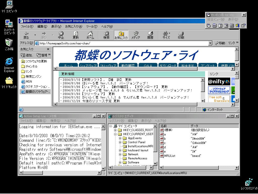Click the 追加 button in Favorites panel
The width and height of the screenshot is (258, 194).
click(27, 55)
